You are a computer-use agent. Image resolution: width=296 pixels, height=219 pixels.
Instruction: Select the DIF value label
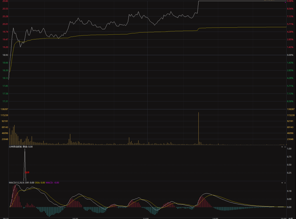tap(30, 183)
